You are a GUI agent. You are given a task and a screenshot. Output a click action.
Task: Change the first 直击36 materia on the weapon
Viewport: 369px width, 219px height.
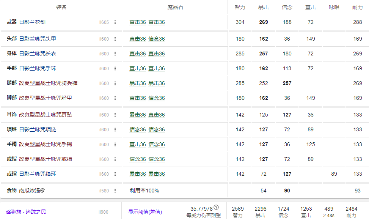click(138, 22)
